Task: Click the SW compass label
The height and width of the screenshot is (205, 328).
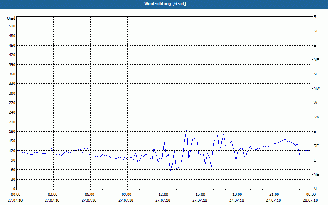Action: (317, 117)
